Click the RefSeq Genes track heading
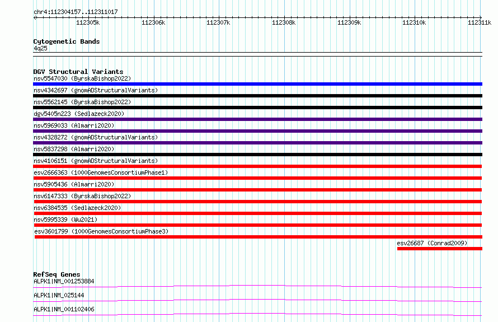 (57, 274)
